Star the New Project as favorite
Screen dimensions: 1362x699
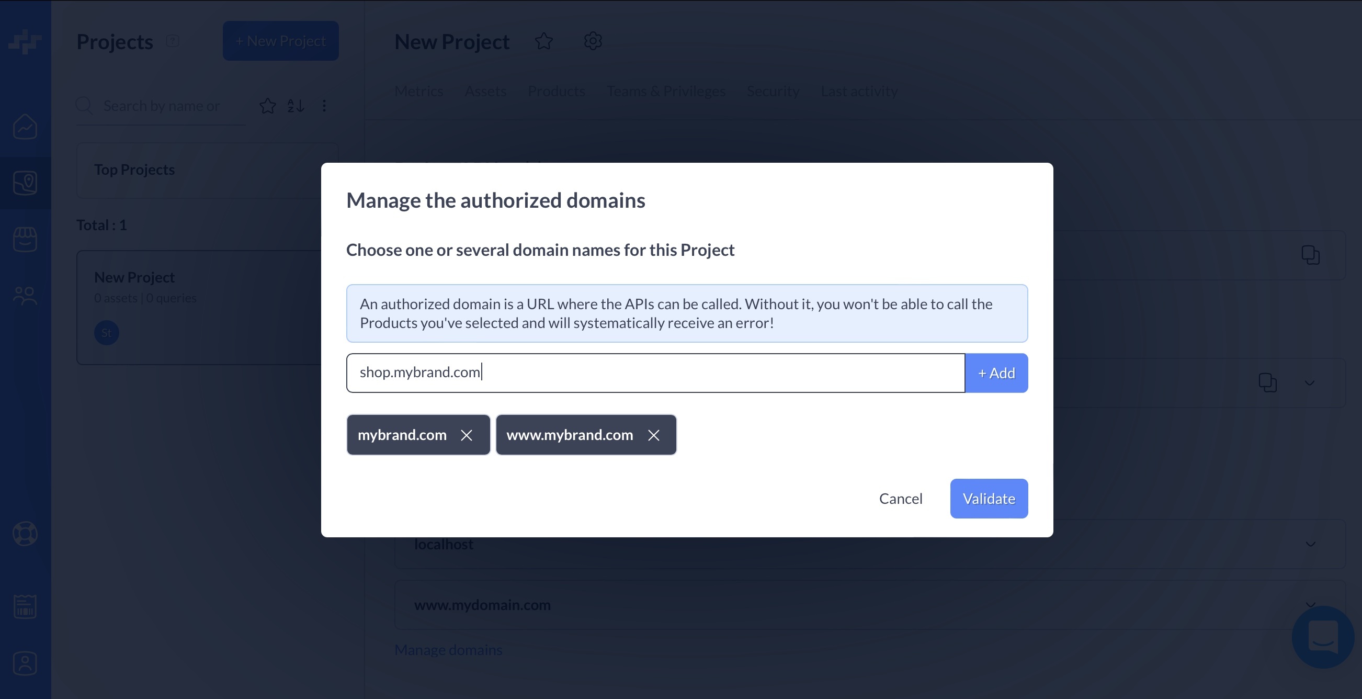[x=543, y=41]
